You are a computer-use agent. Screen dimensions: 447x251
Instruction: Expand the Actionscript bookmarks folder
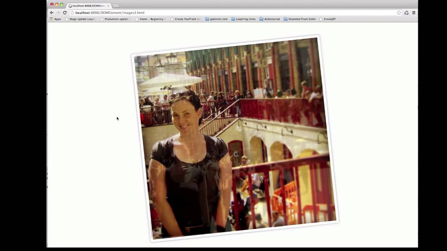[x=270, y=19]
